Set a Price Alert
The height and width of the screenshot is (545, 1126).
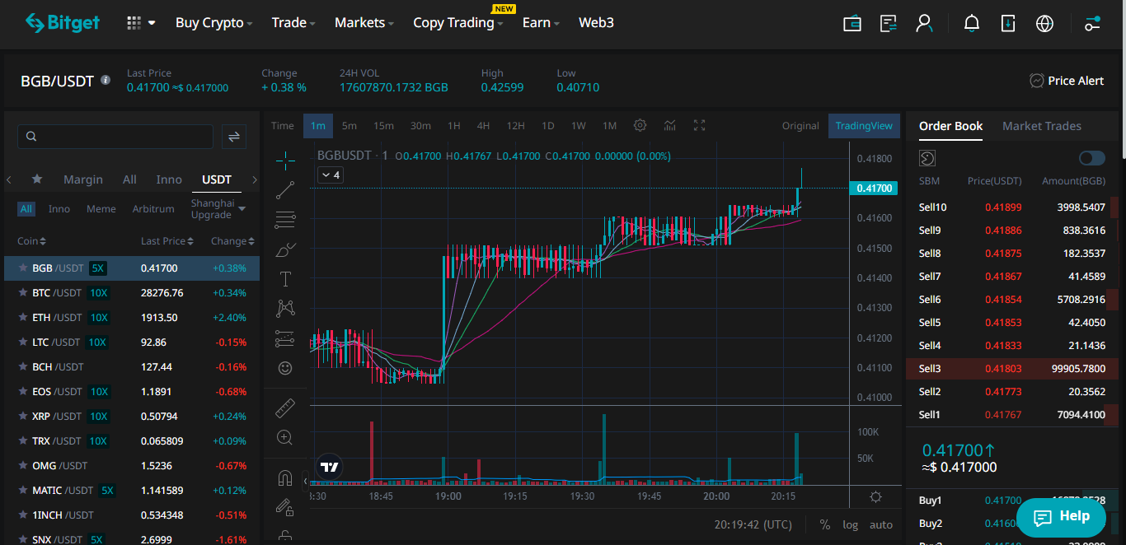[x=1067, y=81]
